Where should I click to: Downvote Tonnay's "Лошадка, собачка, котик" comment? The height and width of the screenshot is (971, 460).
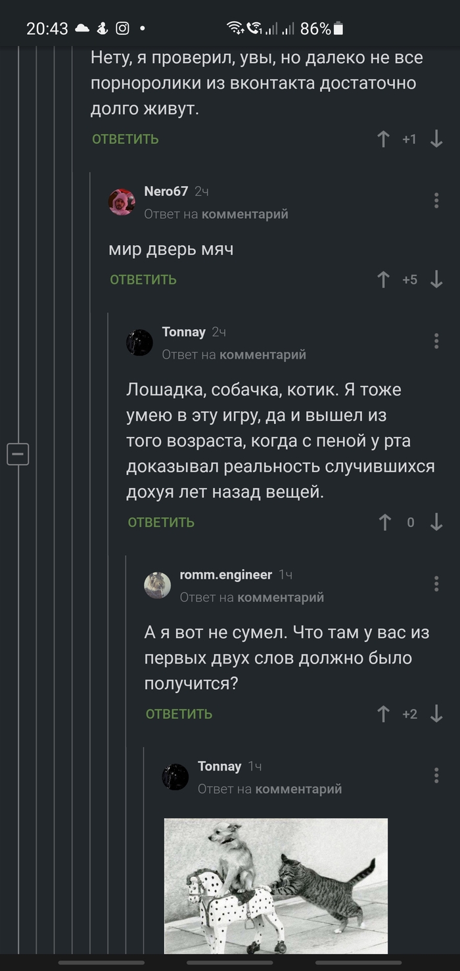point(436,522)
